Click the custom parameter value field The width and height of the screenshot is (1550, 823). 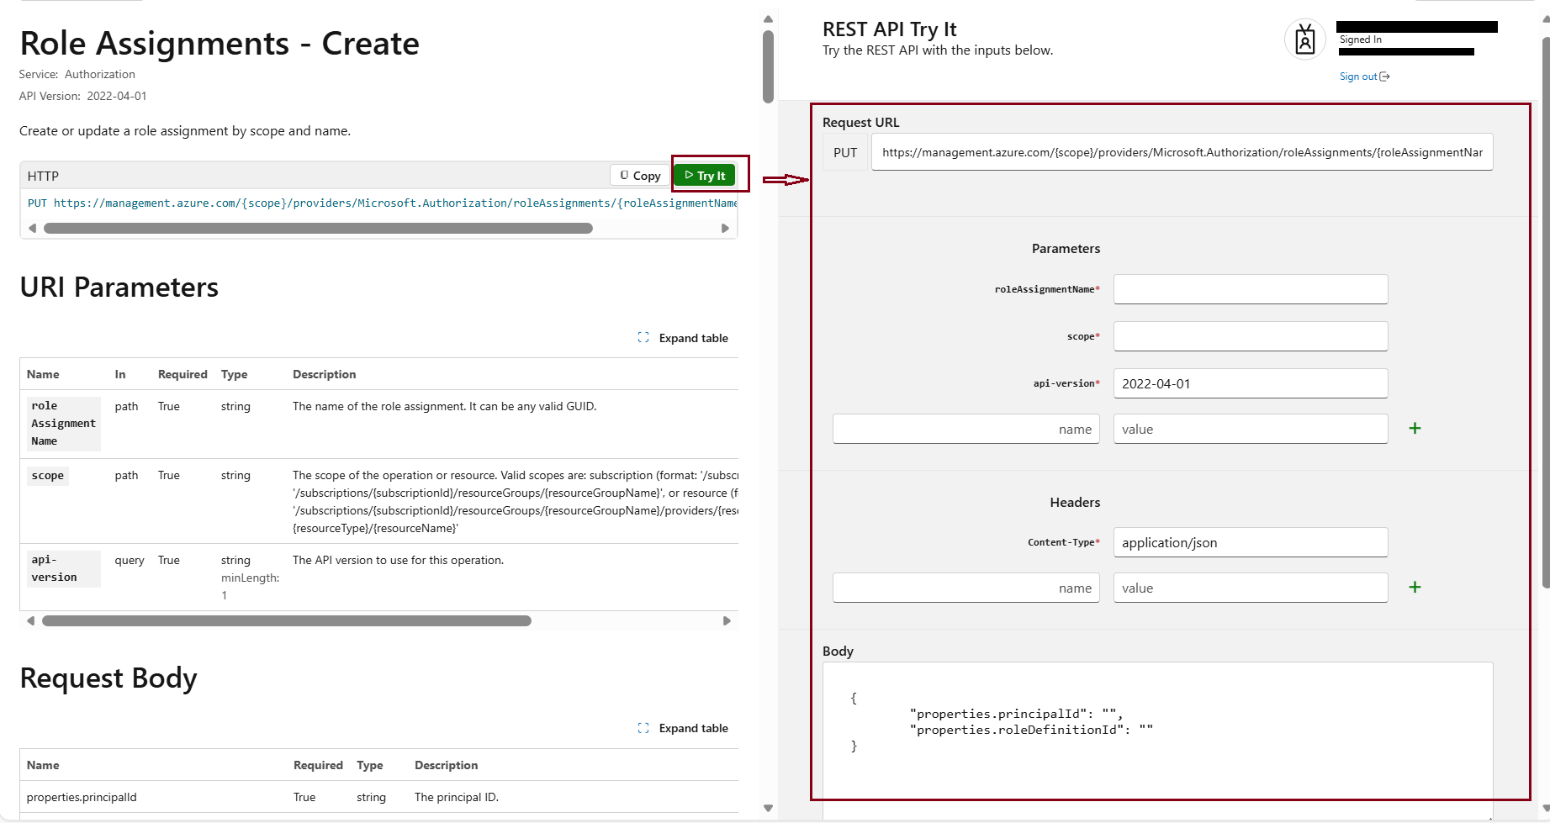pyautogui.click(x=1251, y=429)
